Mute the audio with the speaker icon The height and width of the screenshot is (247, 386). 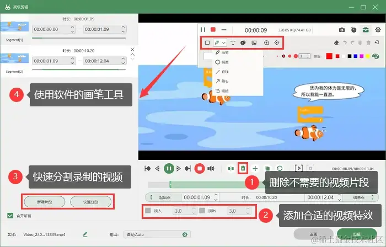[x=211, y=169]
